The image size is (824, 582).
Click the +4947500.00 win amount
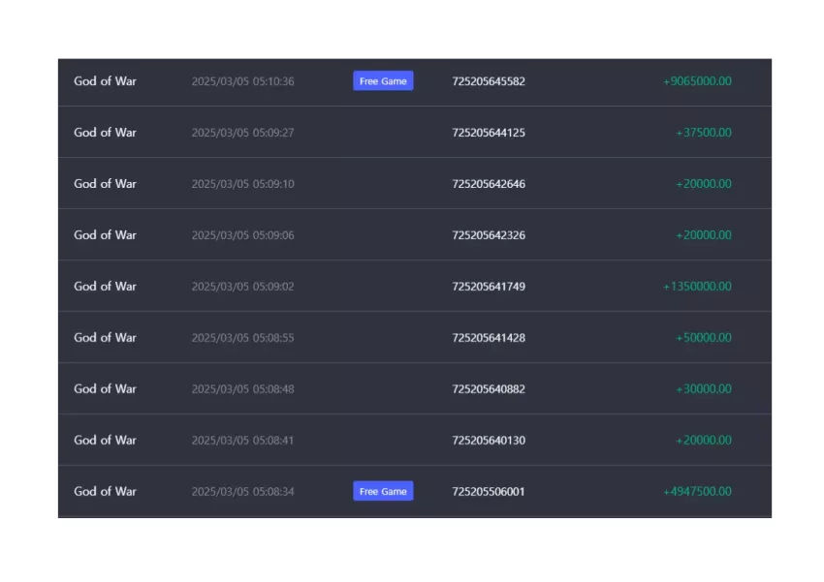coord(697,492)
